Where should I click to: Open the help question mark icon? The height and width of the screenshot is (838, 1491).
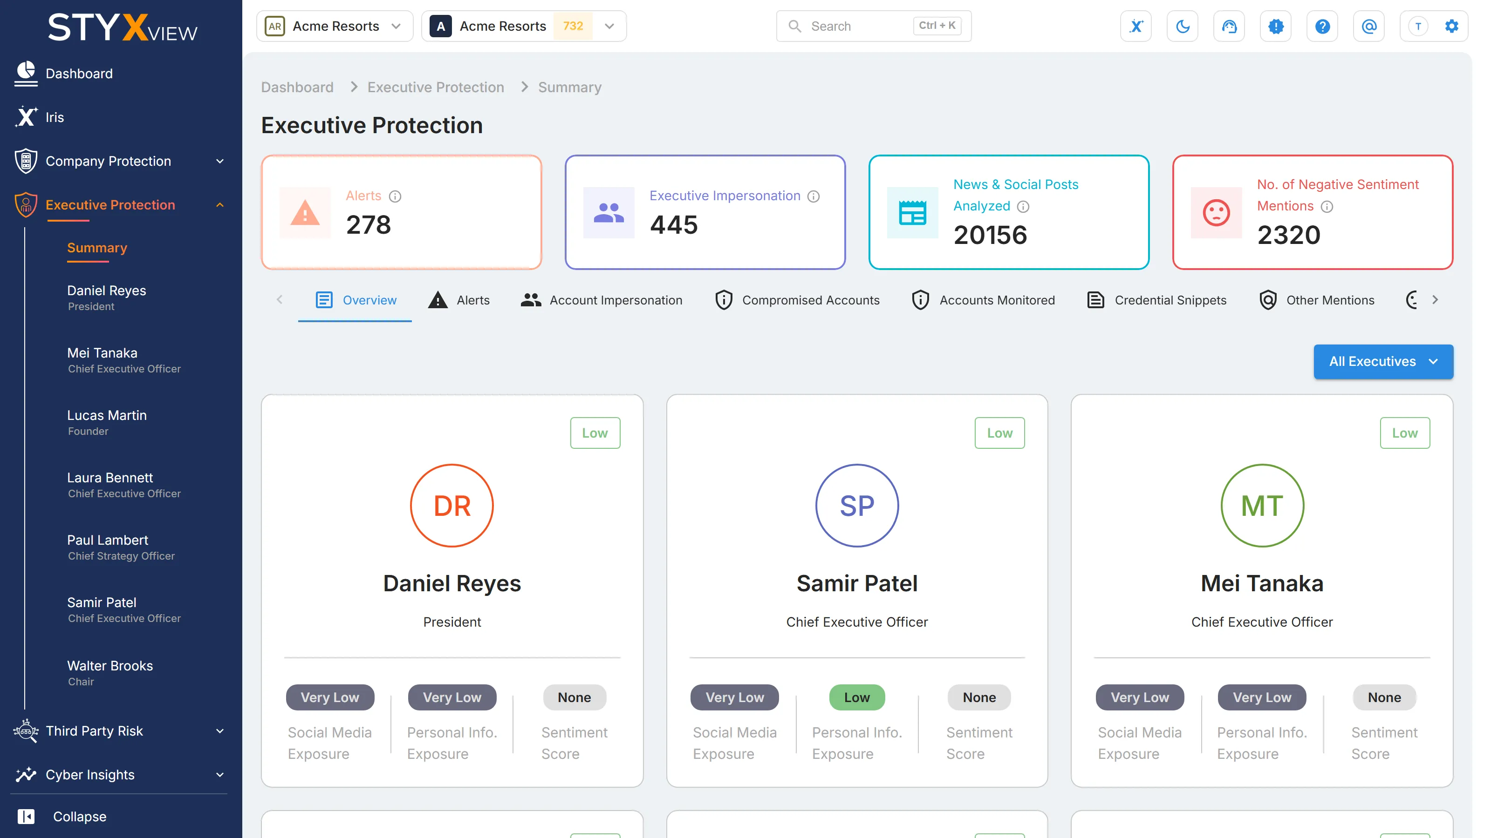pyautogui.click(x=1322, y=26)
